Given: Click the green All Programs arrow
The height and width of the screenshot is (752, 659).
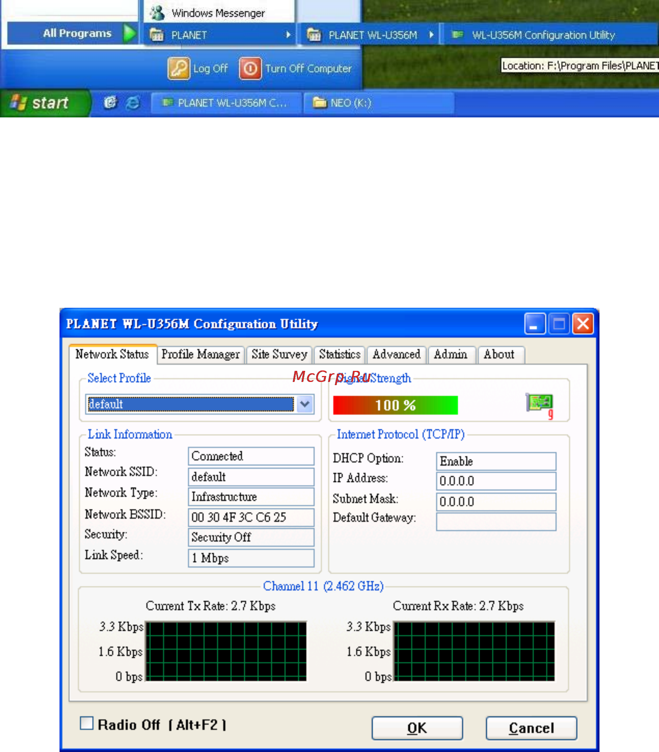Looking at the screenshot, I should point(129,33).
